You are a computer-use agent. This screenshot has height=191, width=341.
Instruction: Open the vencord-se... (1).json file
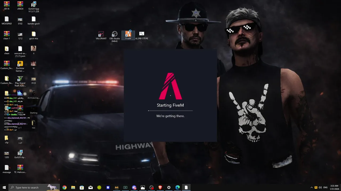click(x=20, y=52)
